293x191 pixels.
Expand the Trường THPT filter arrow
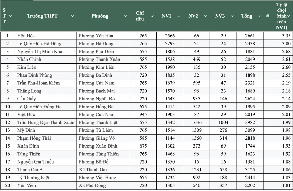click(72, 16)
